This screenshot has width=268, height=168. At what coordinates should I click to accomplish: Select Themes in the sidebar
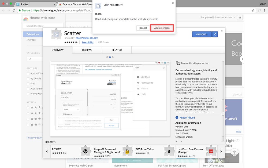pos(31,40)
